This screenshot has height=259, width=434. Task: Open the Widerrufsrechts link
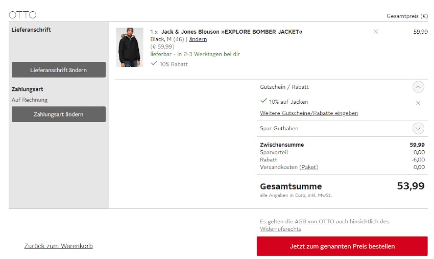(x=280, y=229)
